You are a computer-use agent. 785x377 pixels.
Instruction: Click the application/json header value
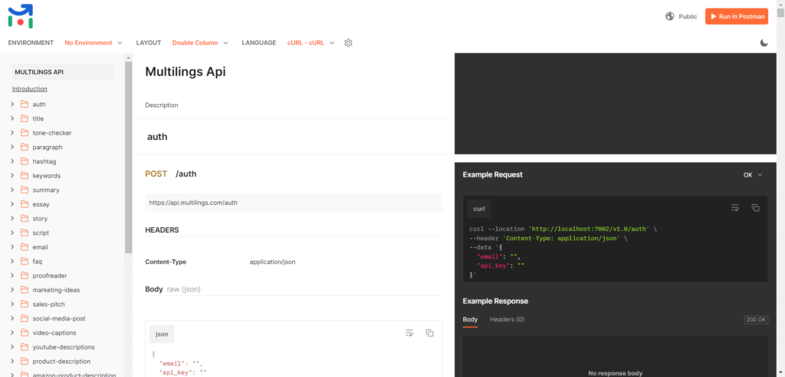click(x=272, y=262)
